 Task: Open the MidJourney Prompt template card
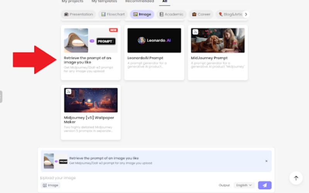coord(218,52)
